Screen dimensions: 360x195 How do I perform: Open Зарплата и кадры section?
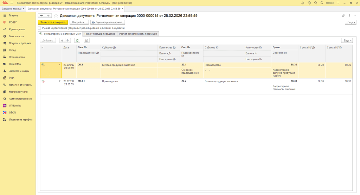(19, 71)
